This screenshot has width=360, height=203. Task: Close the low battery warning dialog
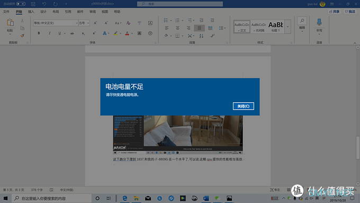tap(244, 106)
